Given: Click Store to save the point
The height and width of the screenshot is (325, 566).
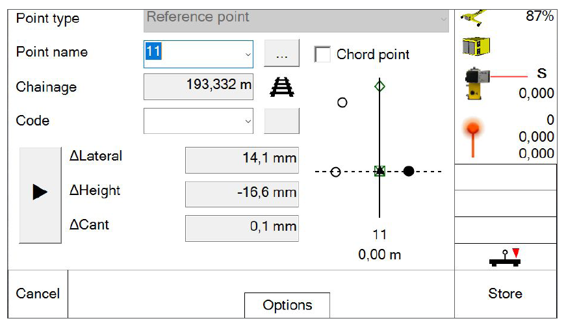Looking at the screenshot, I should (506, 294).
